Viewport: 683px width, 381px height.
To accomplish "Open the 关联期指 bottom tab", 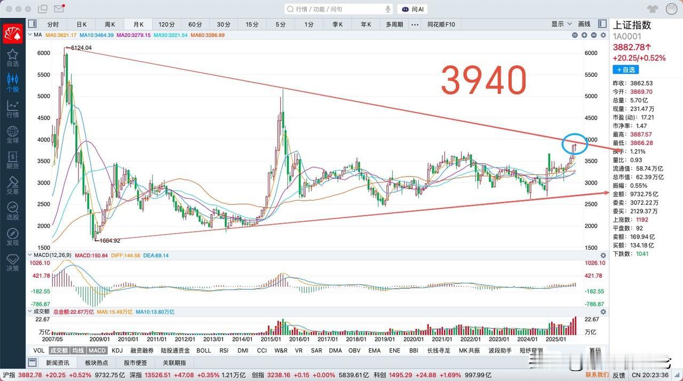I will [x=173, y=363].
